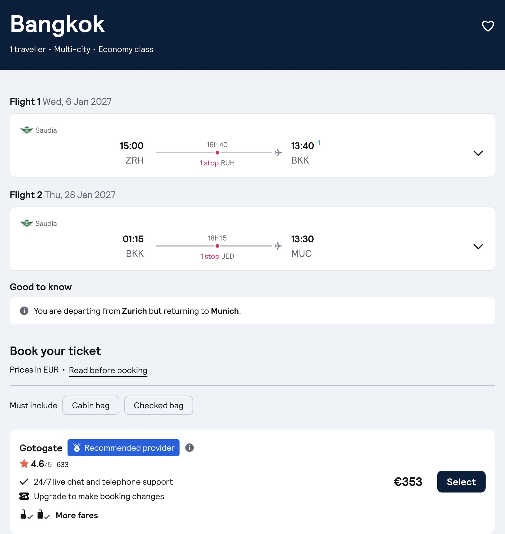505x534 pixels.
Task: Click the info icon beside Recommended provider
Action: click(x=190, y=448)
